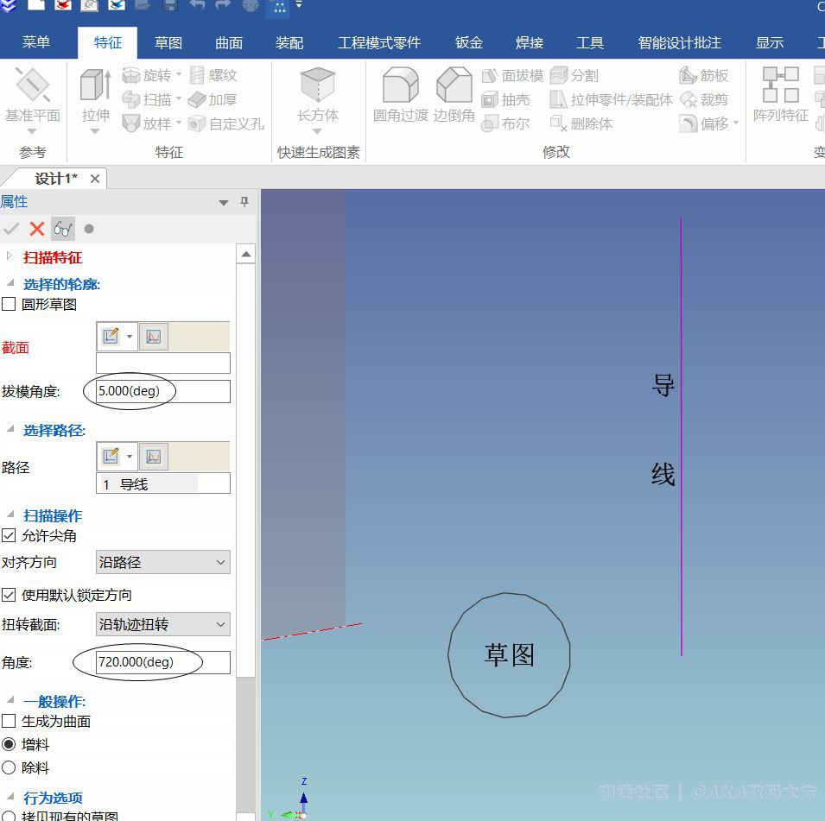This screenshot has height=821, width=825.
Task: Select the 拷贝现有的草图 radio option
Action: click(9, 817)
